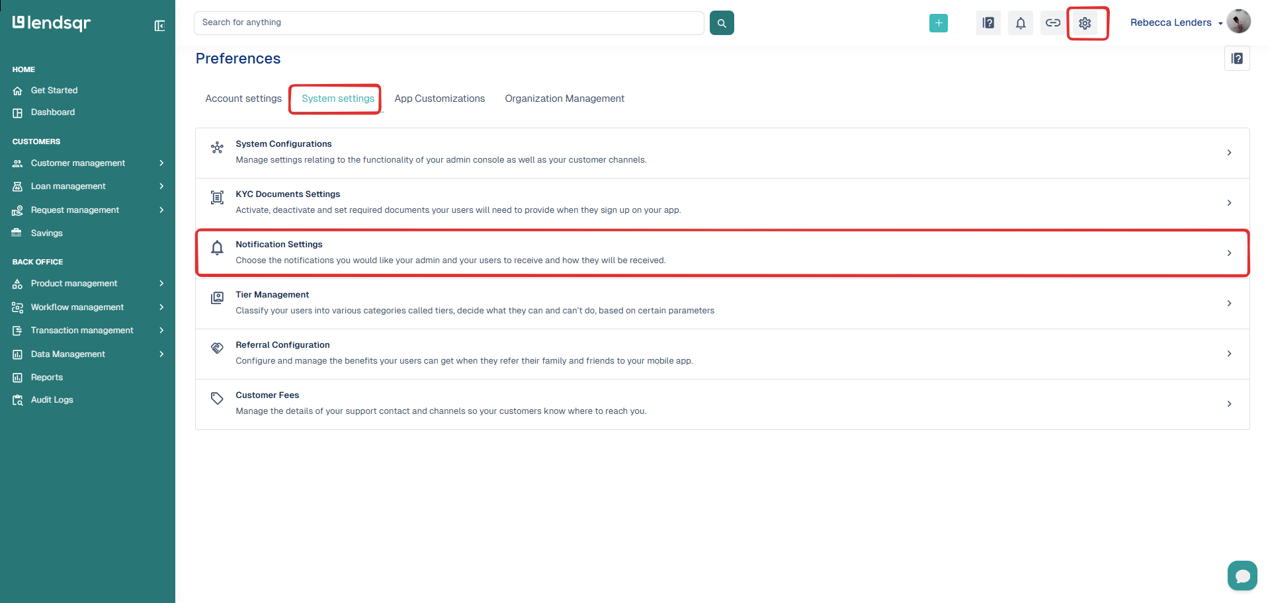Click the Referral Configuration icon

[217, 348]
